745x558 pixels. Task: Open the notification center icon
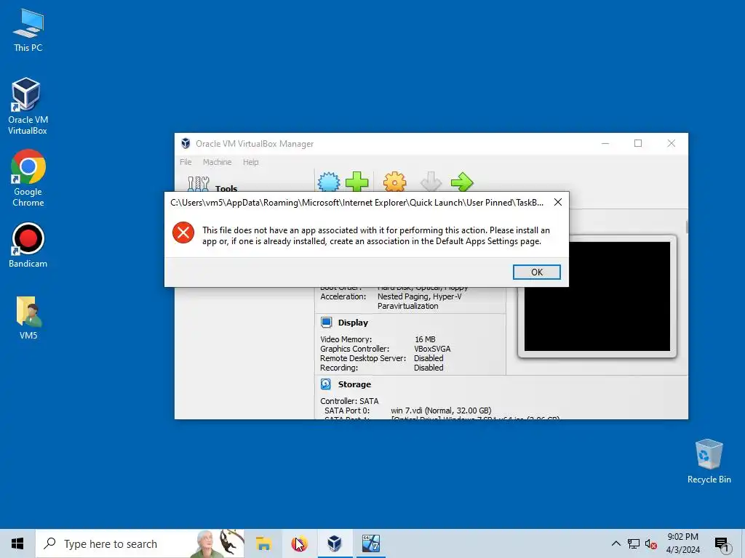[722, 544]
